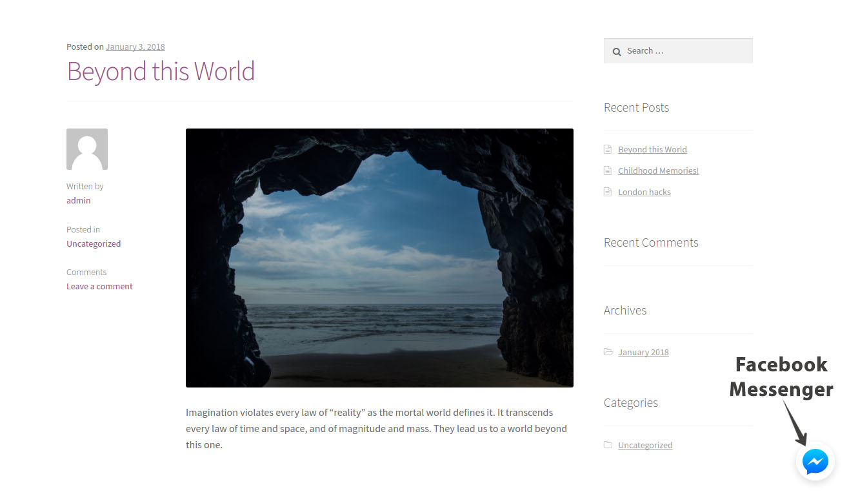Viewport: 849px width, 496px height.
Task: Open Beyond this World in Recent Posts
Action: (x=652, y=149)
